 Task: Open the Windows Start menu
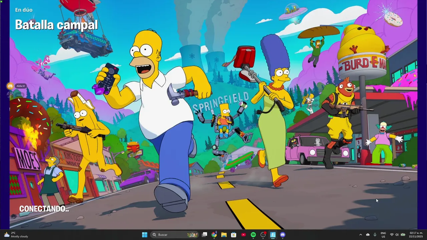coord(144,235)
